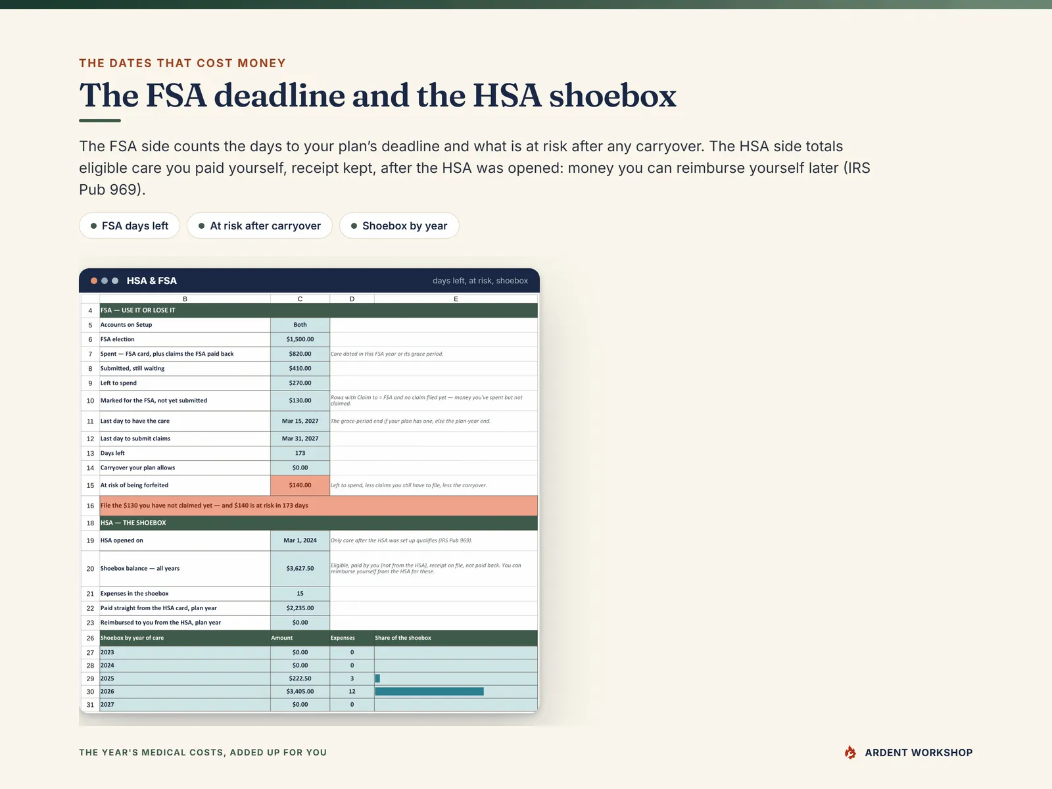This screenshot has height=789, width=1052.
Task: Click the 2026 expenses count 12
Action: 352,692
